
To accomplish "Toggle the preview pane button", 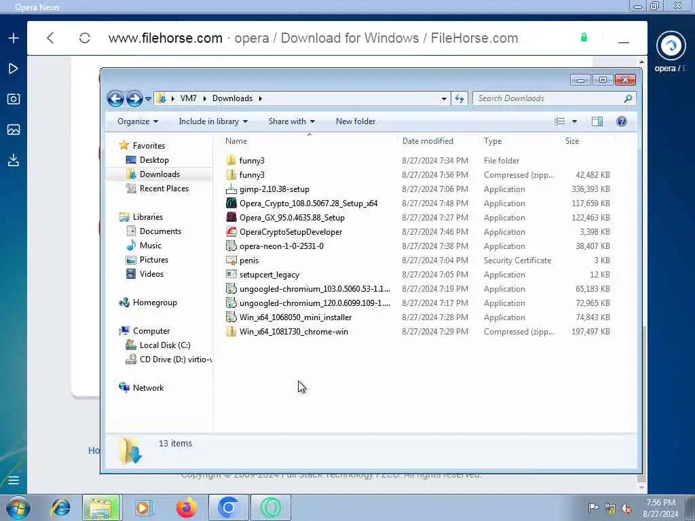I will 597,121.
